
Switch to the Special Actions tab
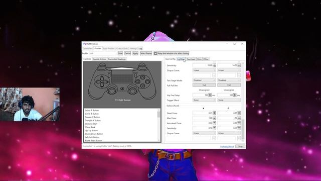click(x=99, y=59)
